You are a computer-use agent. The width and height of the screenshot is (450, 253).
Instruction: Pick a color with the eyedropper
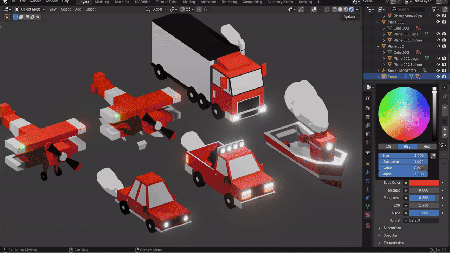[x=433, y=156]
